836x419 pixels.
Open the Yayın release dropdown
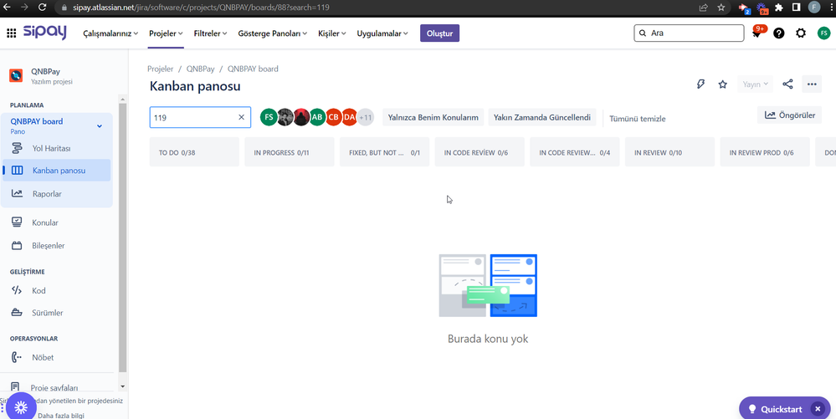[x=755, y=84]
